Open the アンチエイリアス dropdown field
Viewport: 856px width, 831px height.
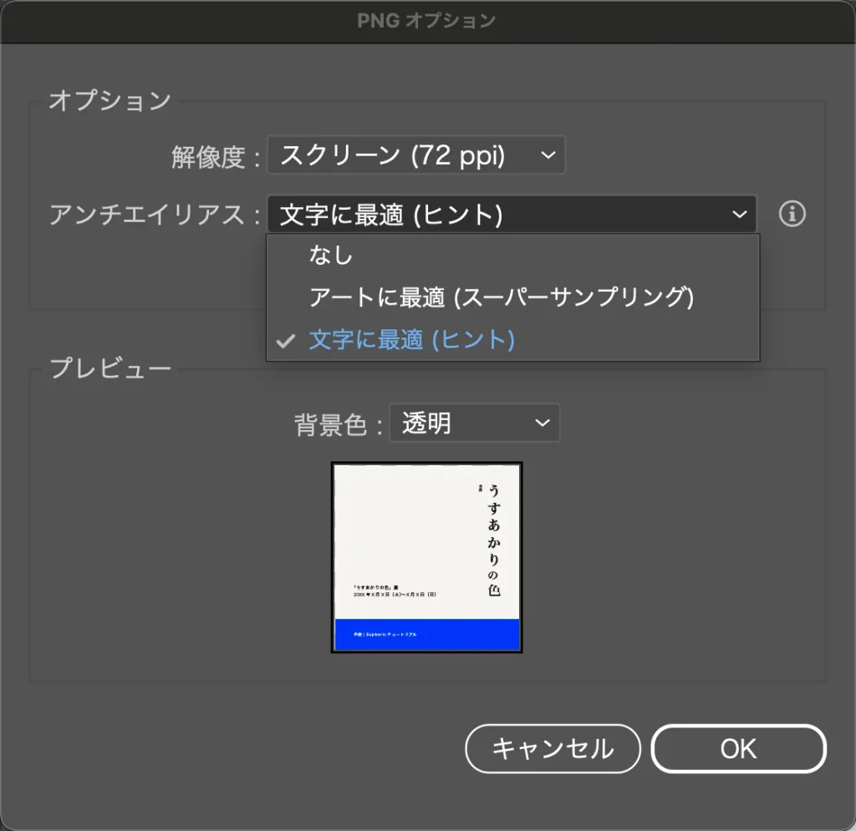512,215
